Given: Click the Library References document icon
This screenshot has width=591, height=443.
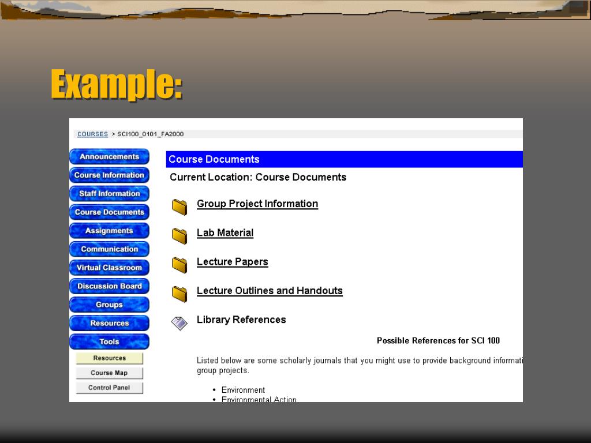Looking at the screenshot, I should click(x=179, y=323).
